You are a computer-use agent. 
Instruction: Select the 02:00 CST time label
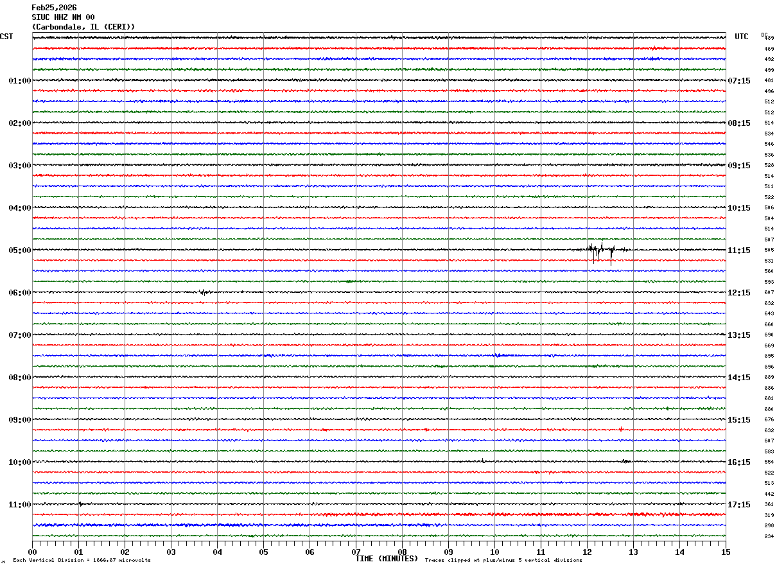pos(20,123)
